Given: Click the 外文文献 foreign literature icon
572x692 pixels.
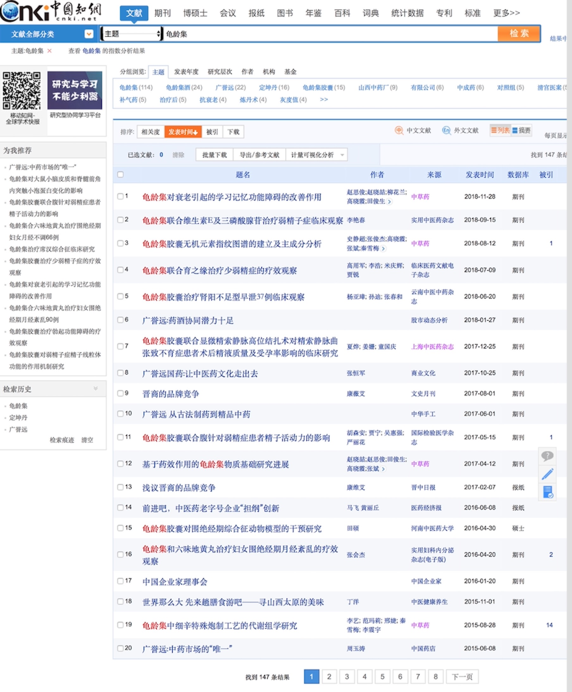Looking at the screenshot, I should point(446,130).
